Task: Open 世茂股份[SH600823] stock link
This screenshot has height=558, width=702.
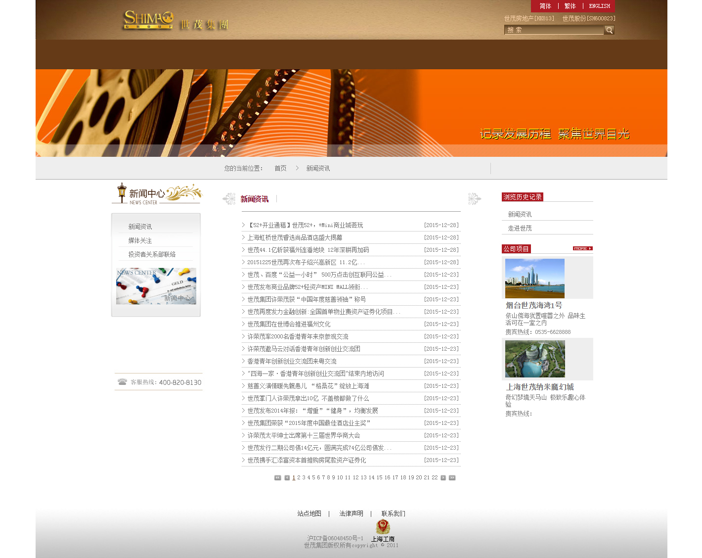Action: point(589,18)
